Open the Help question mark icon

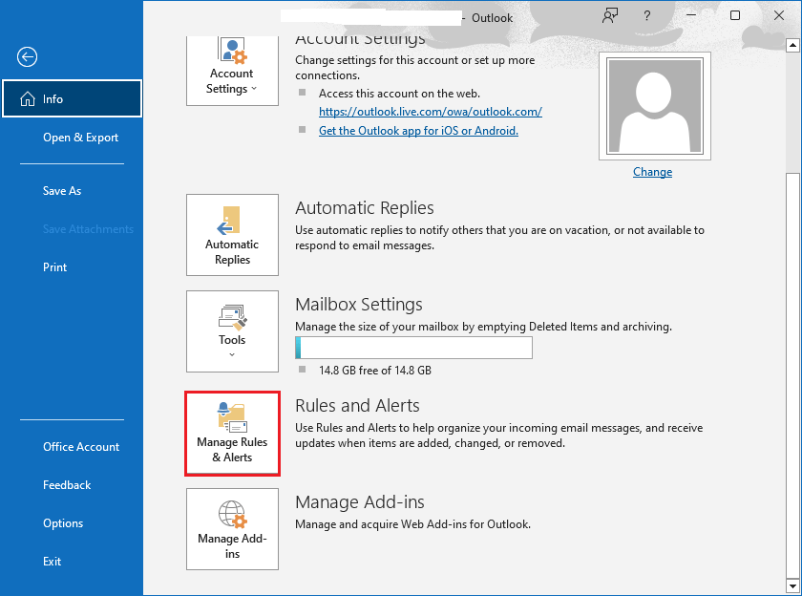coord(647,16)
